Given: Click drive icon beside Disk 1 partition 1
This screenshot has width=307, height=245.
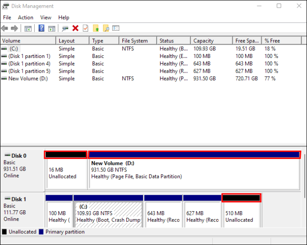Looking at the screenshot, I should tap(4, 56).
